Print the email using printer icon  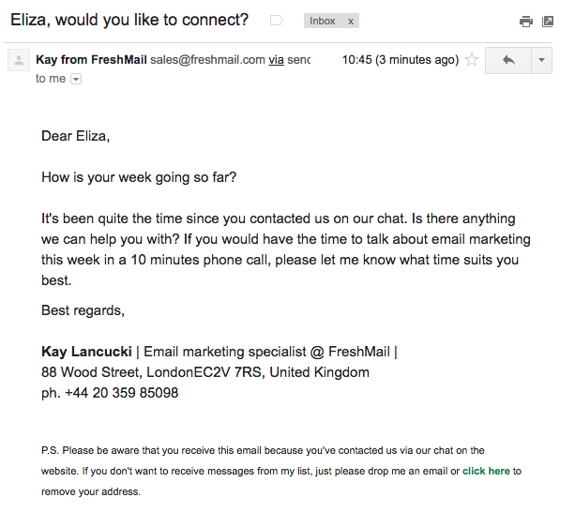coord(526,22)
